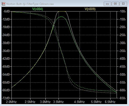129x106 pixels.
Task: Click the 4.5MHz frequency axis label
Action: [x=79, y=102]
